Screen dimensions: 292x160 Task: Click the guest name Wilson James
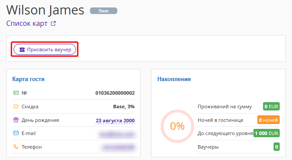[x=45, y=10]
